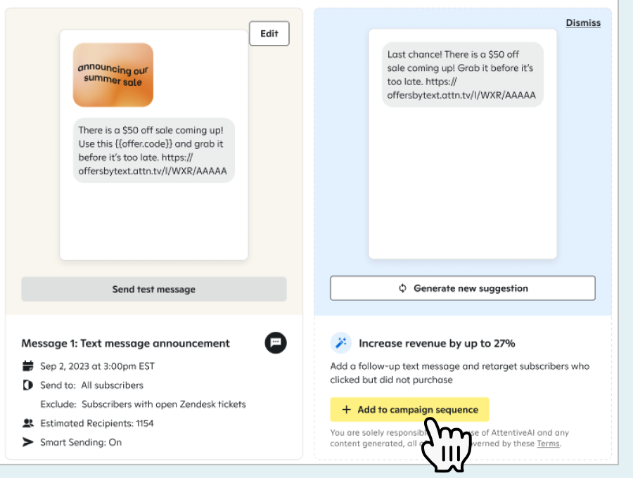Click the blue AI magic wand icon
The image size is (633, 478).
tap(340, 343)
